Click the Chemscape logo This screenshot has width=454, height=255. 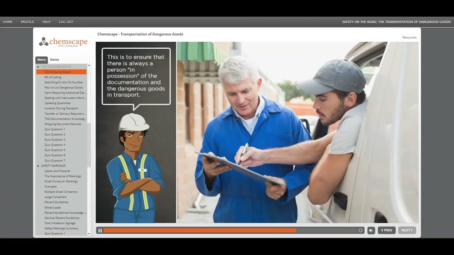pyautogui.click(x=63, y=42)
